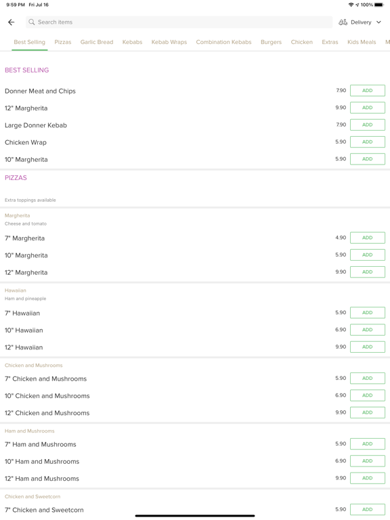Viewport: 390px width, 520px height.
Task: Add 7" Chicken and Sweetcorn pizza
Action: click(x=368, y=509)
